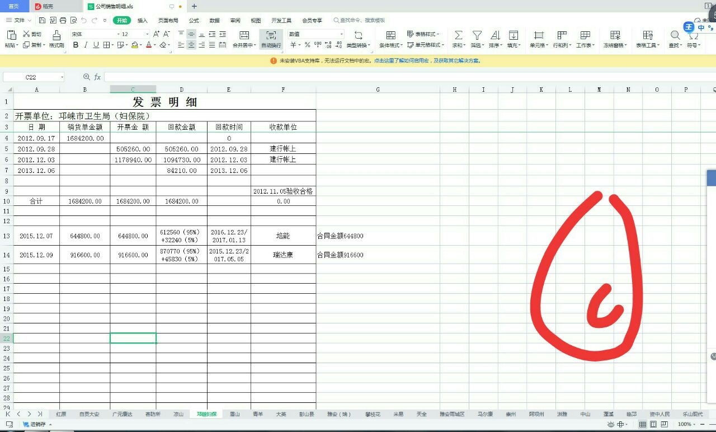Open the number format dropdown (数值)
Screen dimensions: 716x432
point(341,34)
